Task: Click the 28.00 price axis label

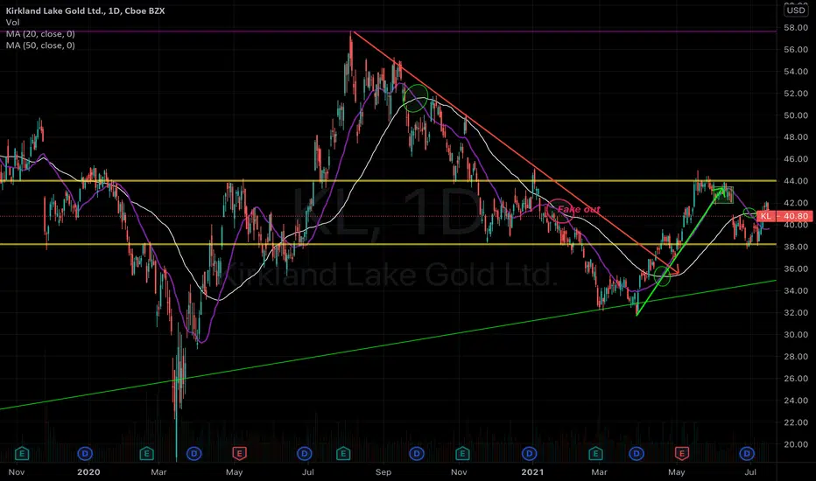Action: (x=796, y=357)
